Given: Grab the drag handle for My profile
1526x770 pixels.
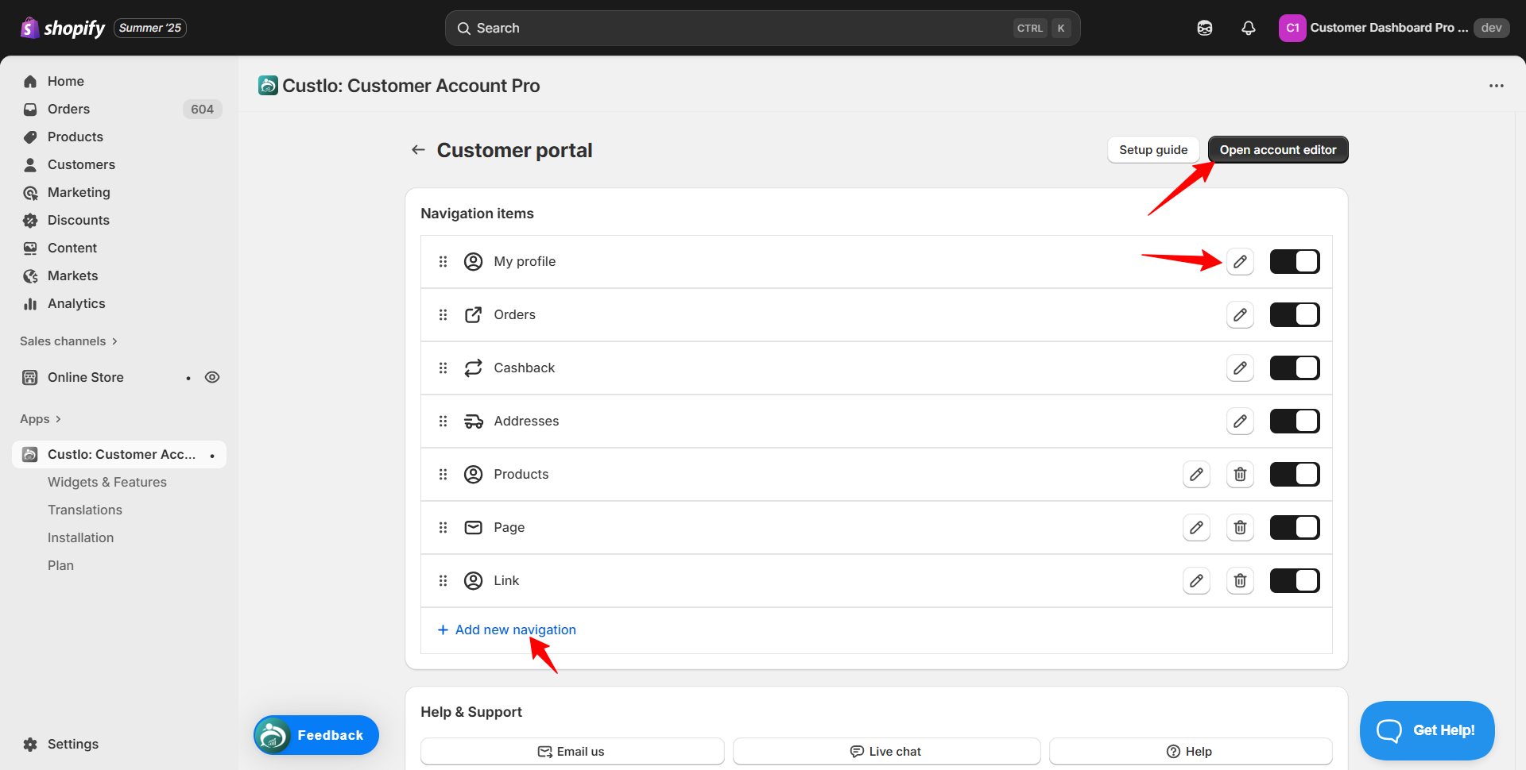Looking at the screenshot, I should 443,261.
